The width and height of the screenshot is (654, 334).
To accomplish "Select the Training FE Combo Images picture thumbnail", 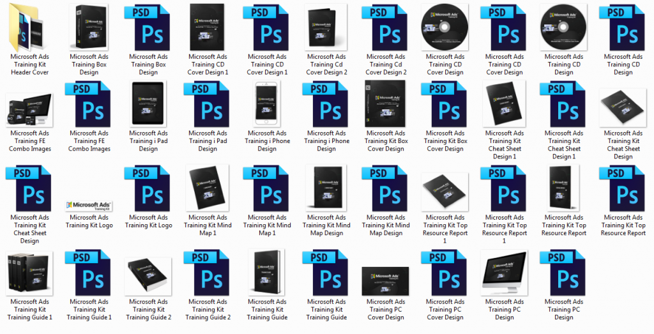I will click(x=29, y=110).
